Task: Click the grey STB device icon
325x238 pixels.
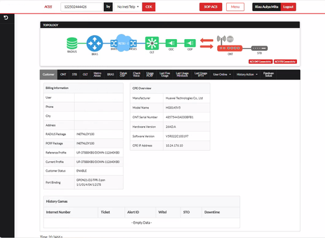Action: [259, 48]
